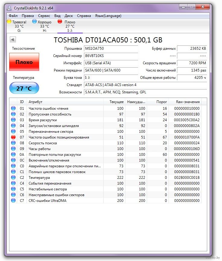Click blue status icon for attribute 0C
The height and width of the screenshot is (261, 222).
(x=13, y=160)
